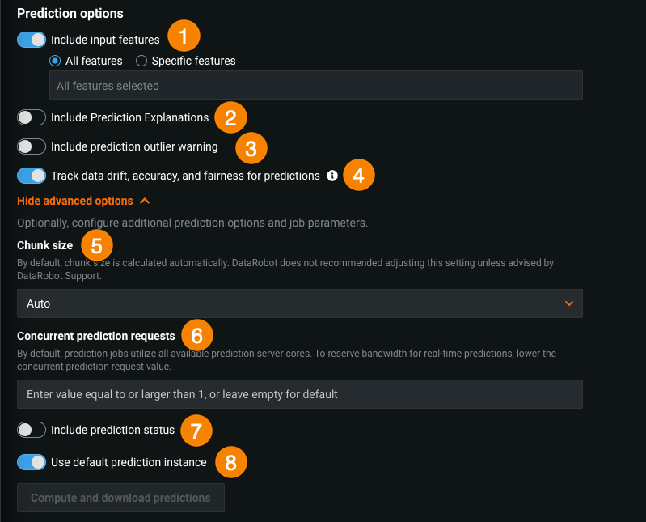Viewport: 646px width, 522px height.
Task: Click orange callout badge number 6
Action: click(197, 334)
